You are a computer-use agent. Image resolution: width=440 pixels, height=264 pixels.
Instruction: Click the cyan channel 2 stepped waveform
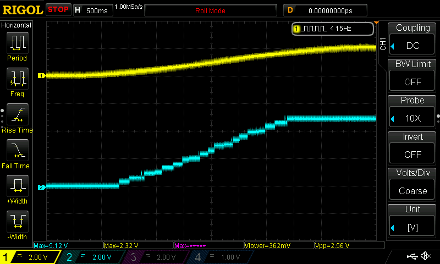pos(211,151)
